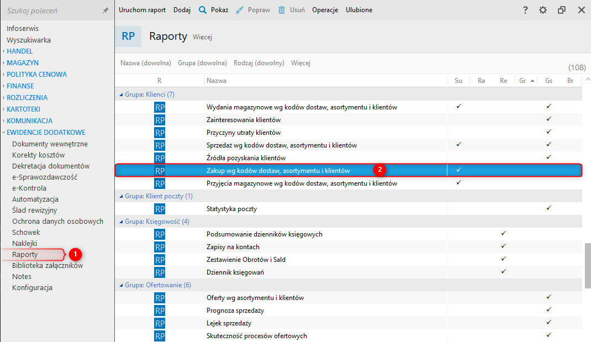This screenshot has width=591, height=342.
Task: Click the magnifier icon beside Pokaż
Action: pos(203,10)
